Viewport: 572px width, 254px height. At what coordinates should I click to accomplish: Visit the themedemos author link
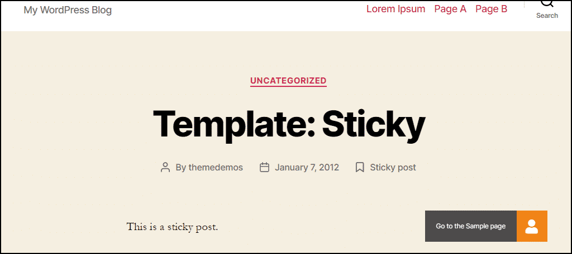point(216,167)
